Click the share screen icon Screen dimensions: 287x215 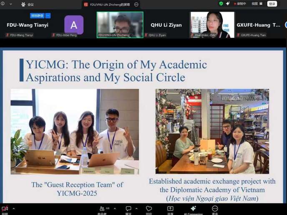pyautogui.click(x=170, y=209)
